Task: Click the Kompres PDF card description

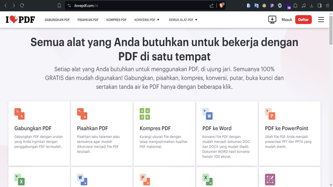Action: tap(164, 142)
